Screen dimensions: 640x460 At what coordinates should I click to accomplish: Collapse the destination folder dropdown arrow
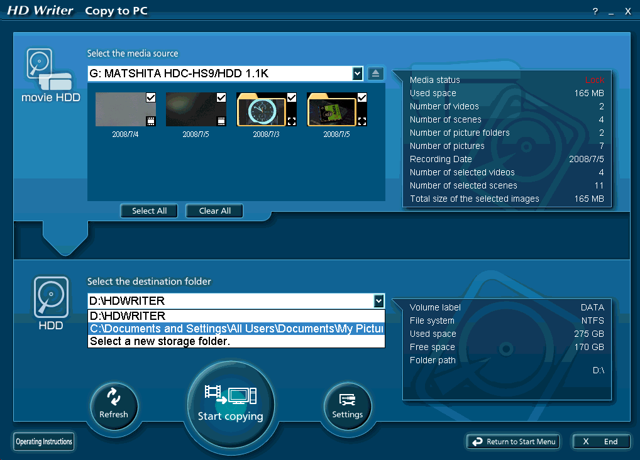[x=378, y=301]
